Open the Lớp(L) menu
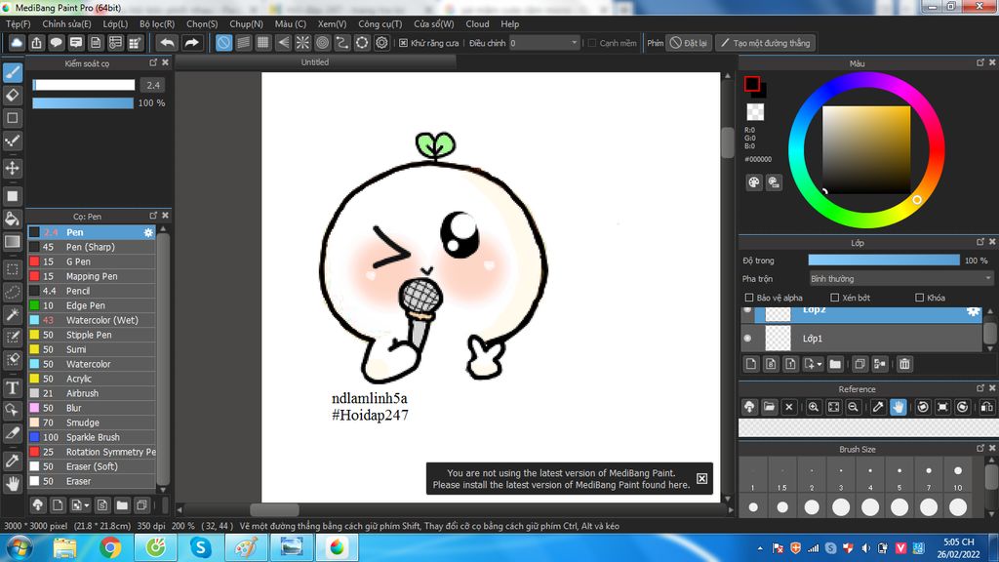This screenshot has width=999, height=562. pyautogui.click(x=115, y=23)
